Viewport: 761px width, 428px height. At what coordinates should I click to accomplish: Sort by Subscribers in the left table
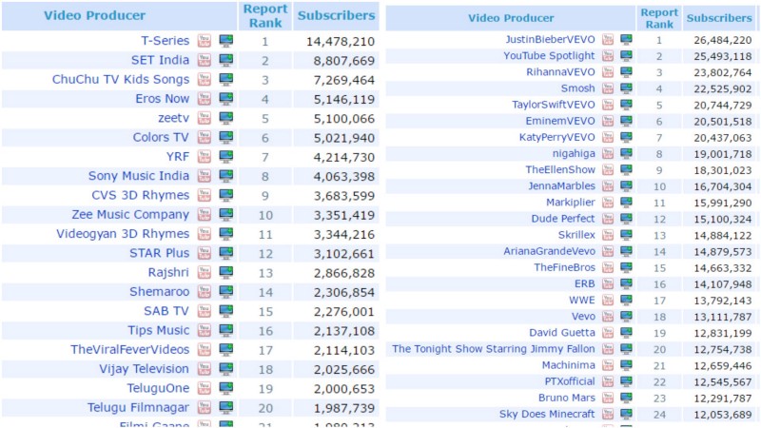click(x=336, y=15)
